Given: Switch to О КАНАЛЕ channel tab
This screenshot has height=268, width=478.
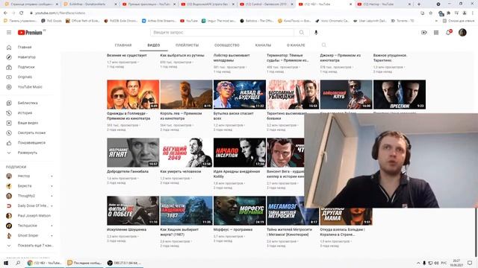Looking at the screenshot, I should [x=296, y=45].
